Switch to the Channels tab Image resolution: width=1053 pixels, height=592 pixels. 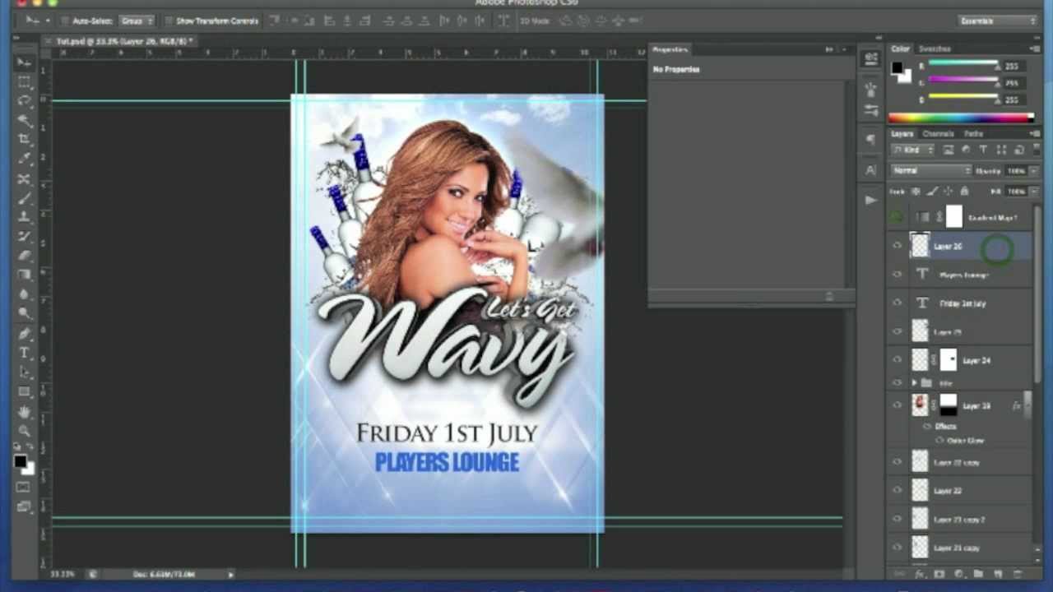coord(937,133)
